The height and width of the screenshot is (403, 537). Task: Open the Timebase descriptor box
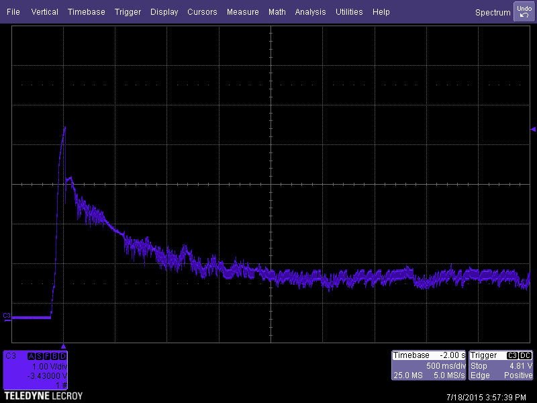429,365
